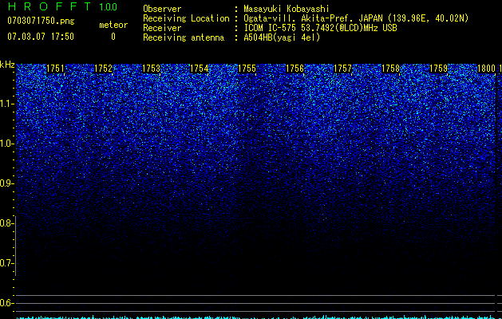This screenshot has height=319, width=502.
Task: Click the 1800 time marker
Action: coord(486,69)
